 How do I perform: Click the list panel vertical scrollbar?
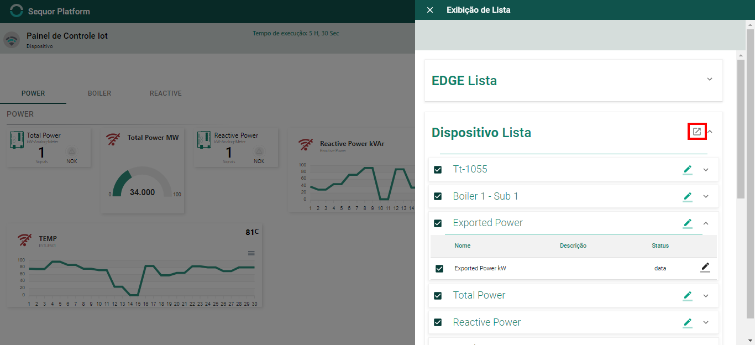click(741, 130)
